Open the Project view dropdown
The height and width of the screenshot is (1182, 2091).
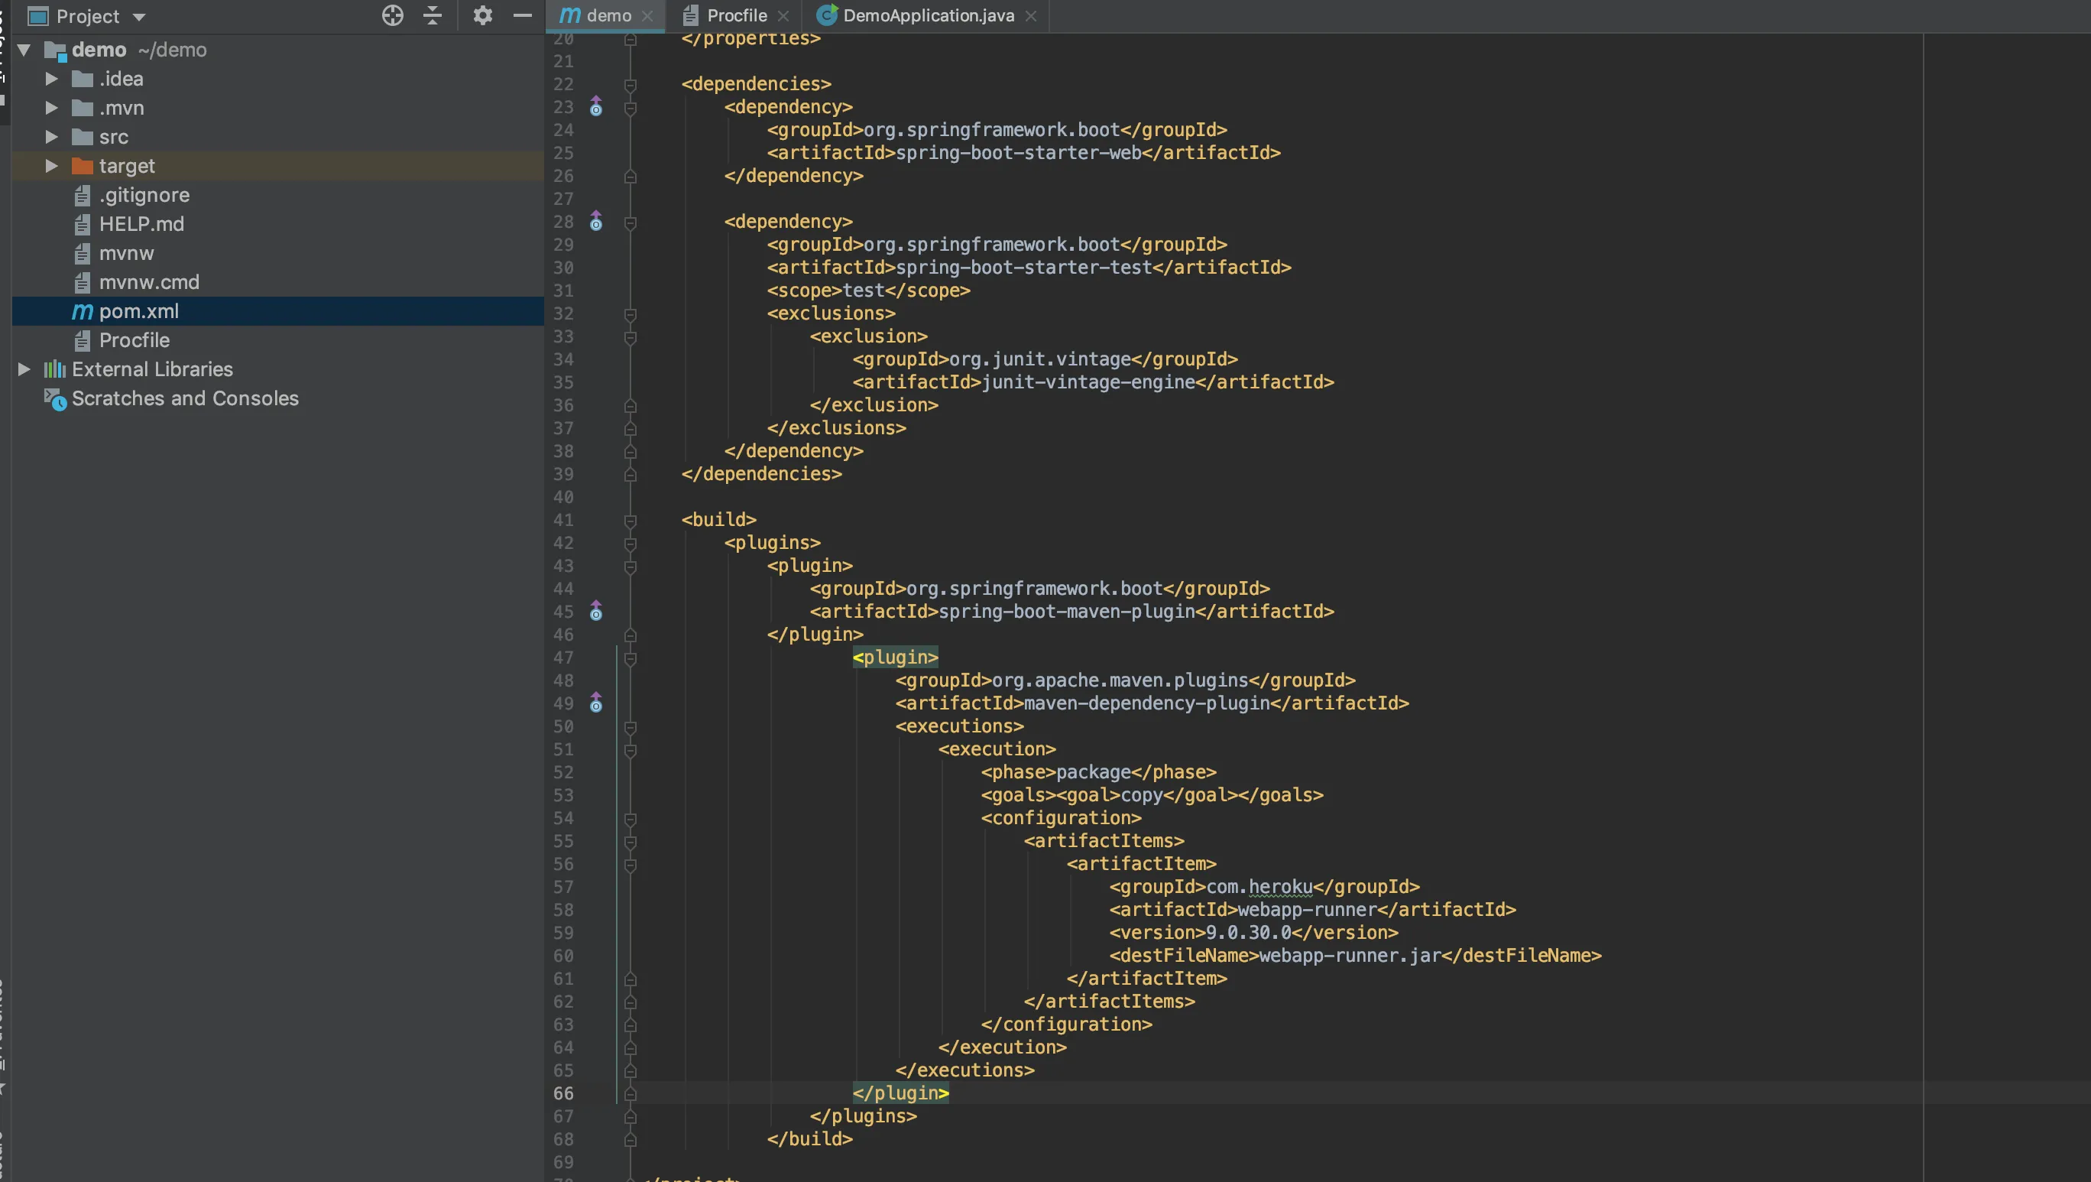(139, 17)
